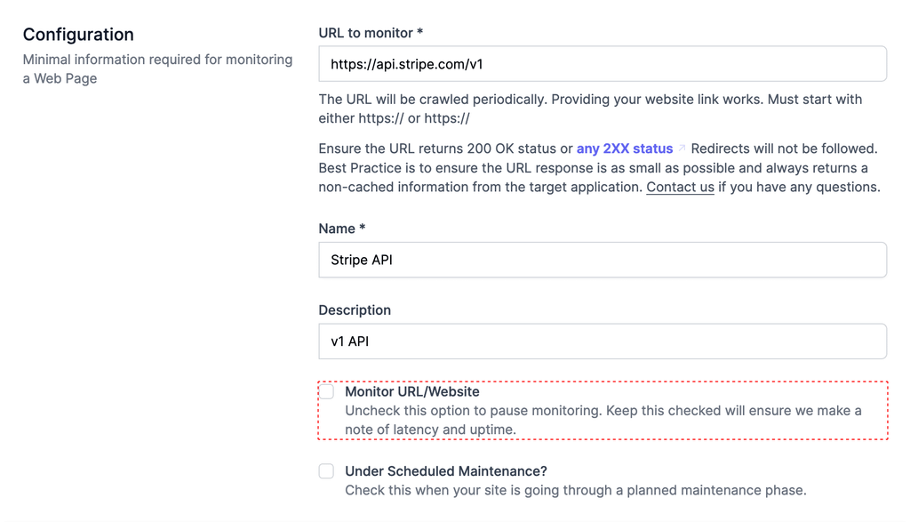The image size is (910, 522).
Task: Click the URL will be crawled periodically help text
Action: (x=590, y=108)
